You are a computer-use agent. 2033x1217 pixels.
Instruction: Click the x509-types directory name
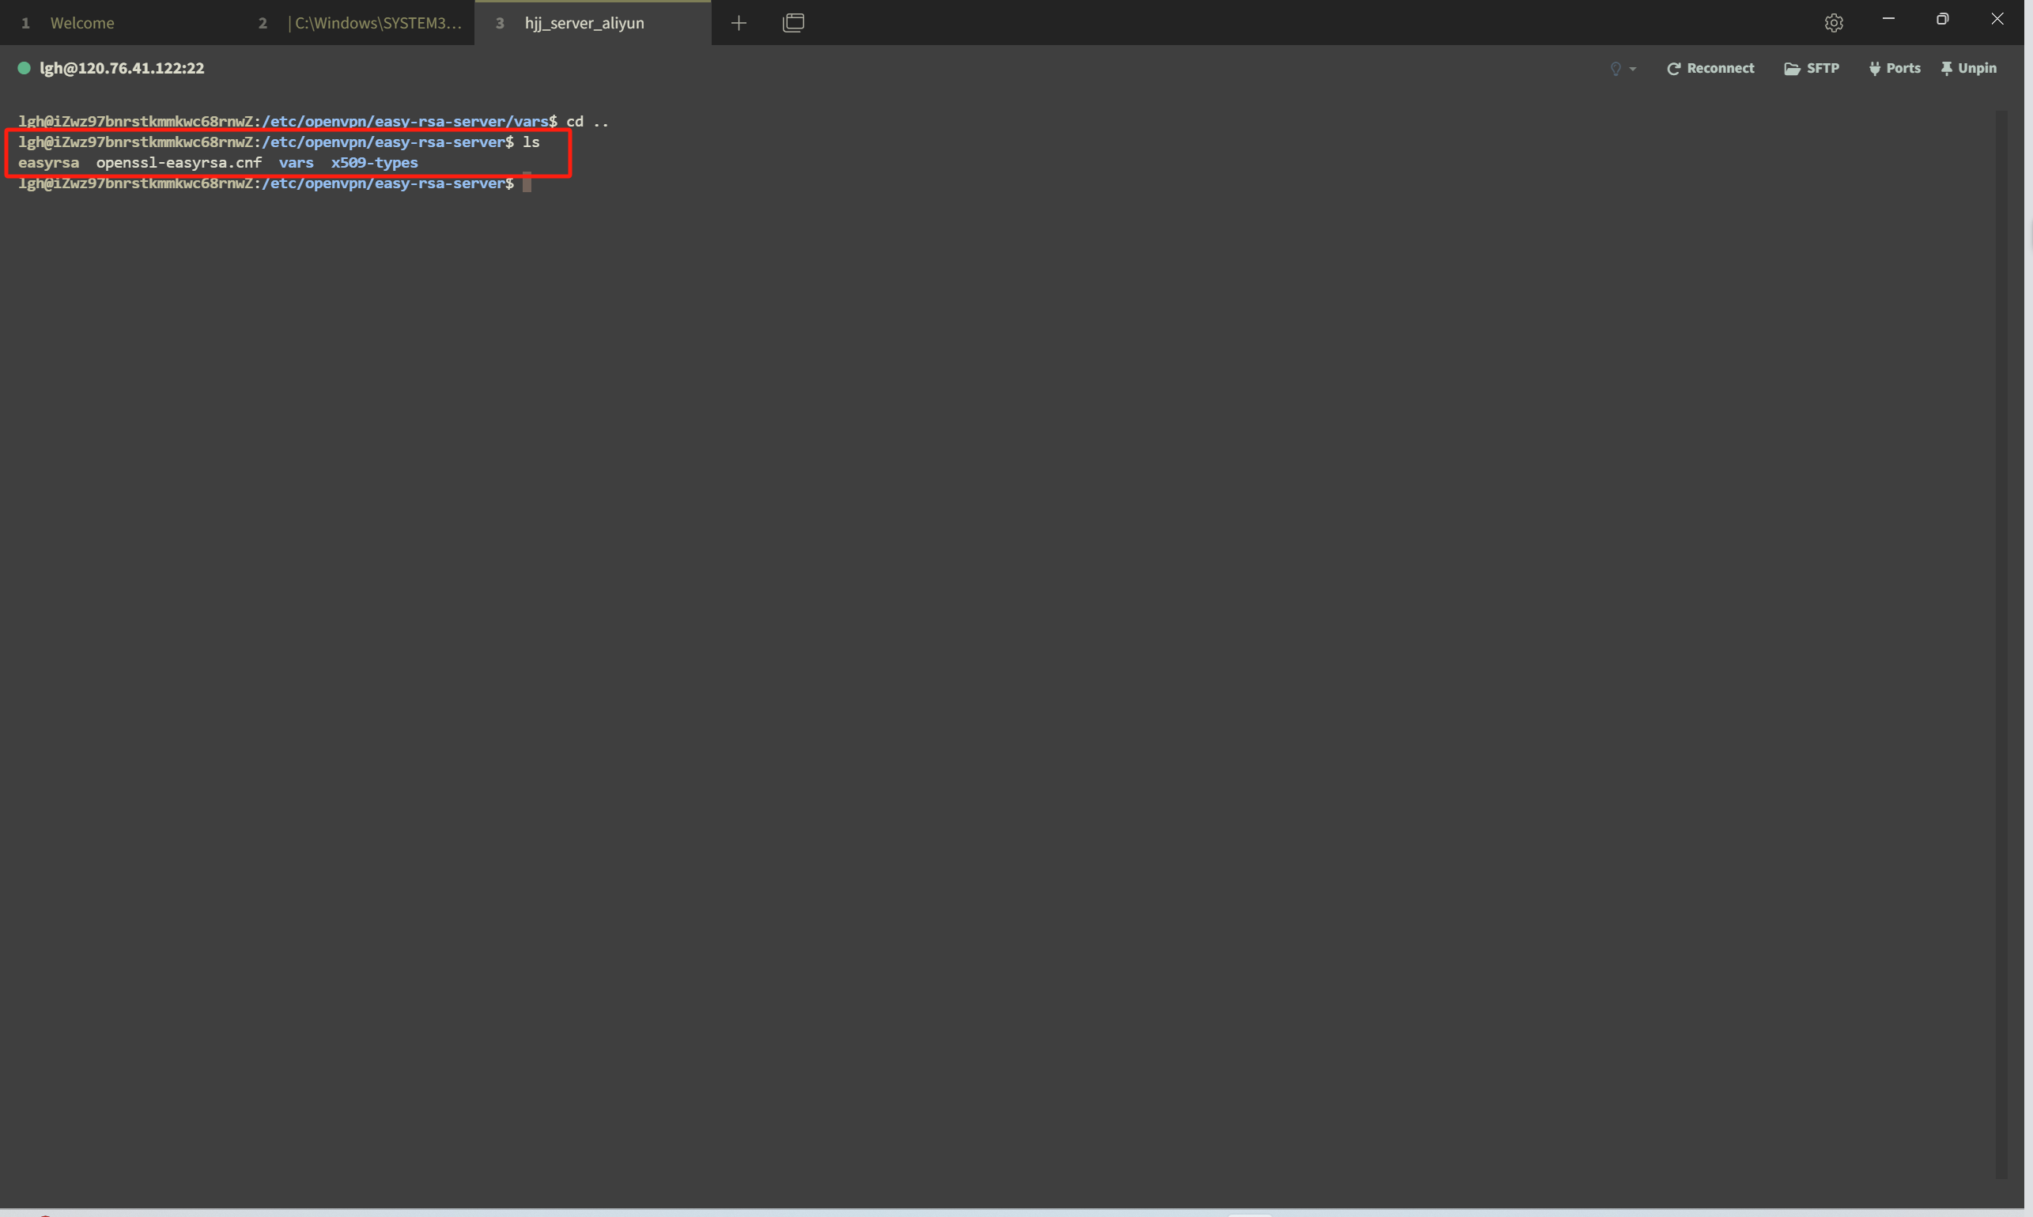(375, 162)
